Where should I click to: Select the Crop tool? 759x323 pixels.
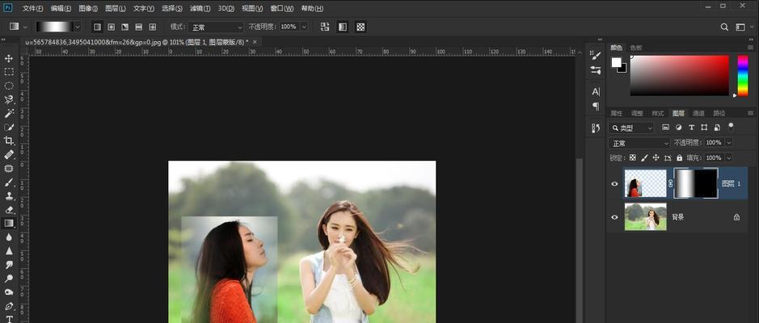point(9,141)
